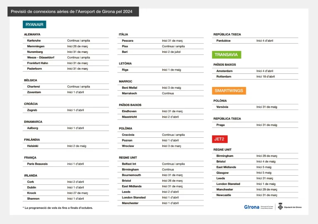
Task: Select the Maastricht destination
Action: point(129,117)
